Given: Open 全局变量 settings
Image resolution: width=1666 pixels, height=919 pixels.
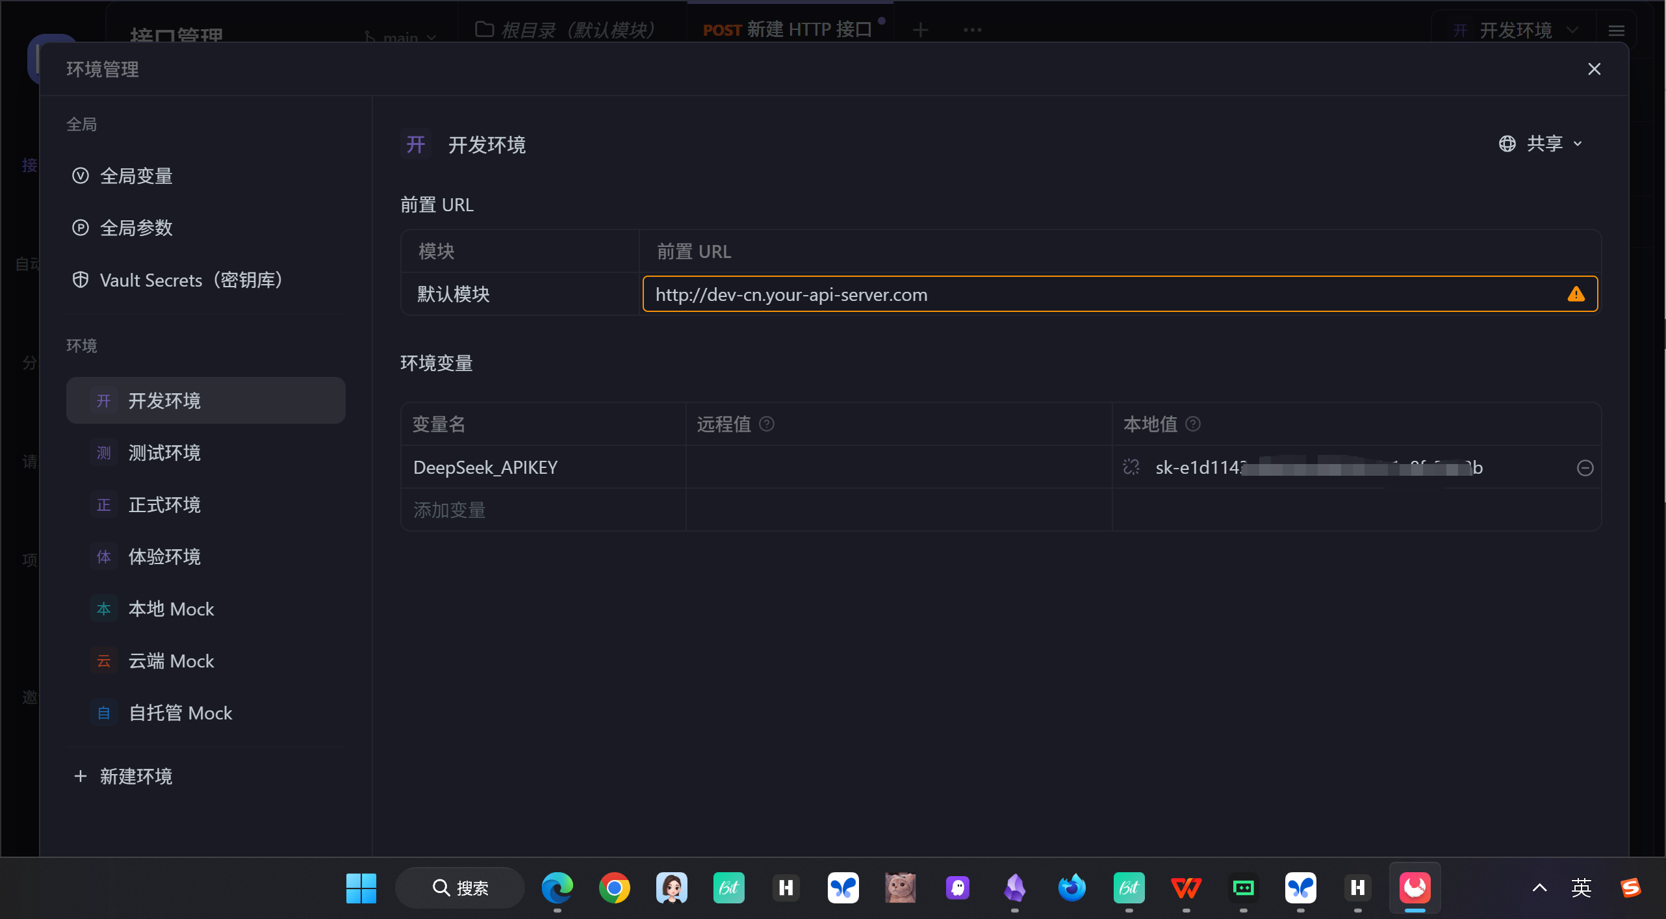Looking at the screenshot, I should pos(136,176).
